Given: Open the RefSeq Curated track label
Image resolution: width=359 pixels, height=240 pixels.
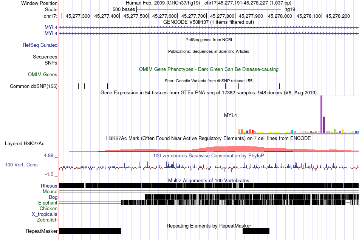Looking at the screenshot, I should [40, 45].
